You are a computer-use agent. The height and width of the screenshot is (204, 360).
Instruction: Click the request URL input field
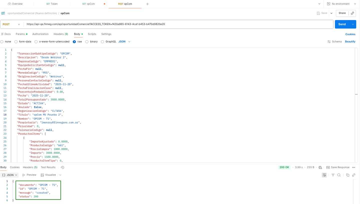tap(175, 24)
